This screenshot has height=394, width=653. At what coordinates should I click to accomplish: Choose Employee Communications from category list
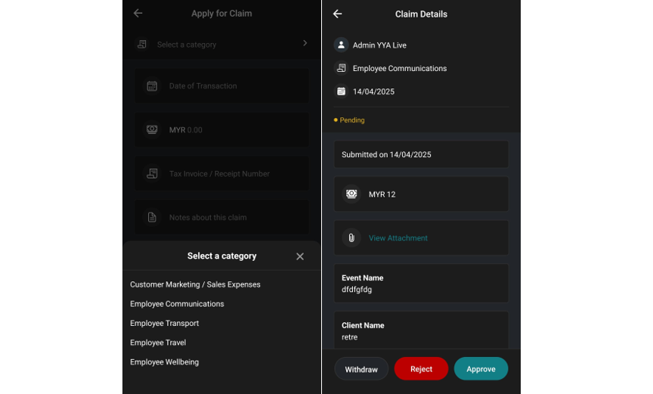click(x=177, y=304)
